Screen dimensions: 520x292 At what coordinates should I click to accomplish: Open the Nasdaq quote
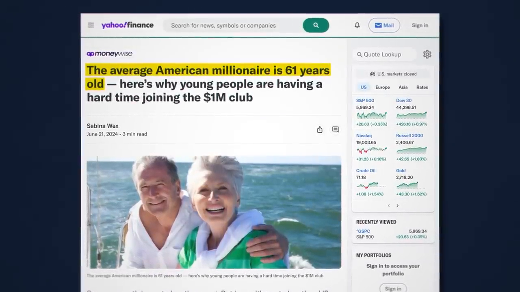pyautogui.click(x=364, y=135)
